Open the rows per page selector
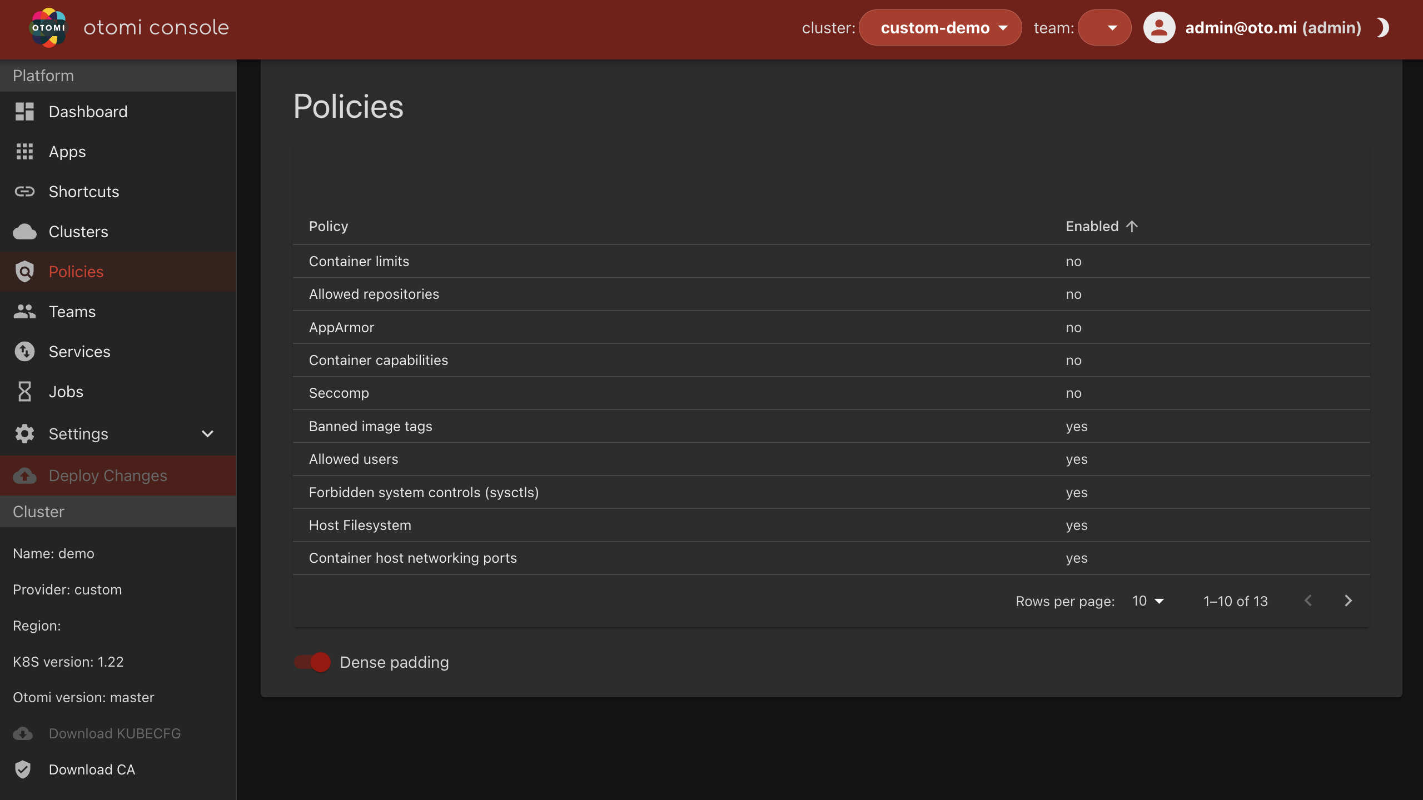Viewport: 1423px width, 800px height. (x=1148, y=601)
